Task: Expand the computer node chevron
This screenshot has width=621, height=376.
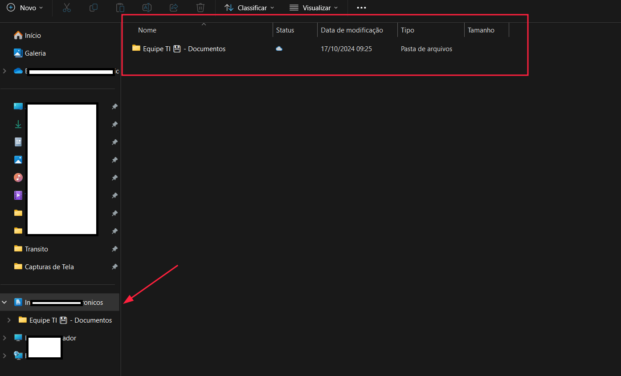Action: [4, 338]
